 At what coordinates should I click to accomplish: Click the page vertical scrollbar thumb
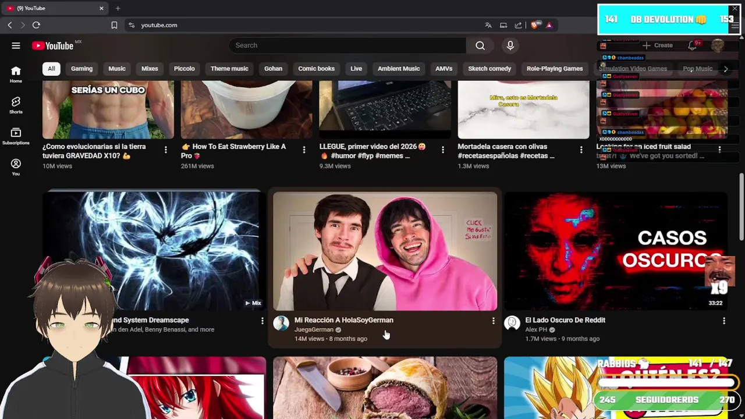741,207
